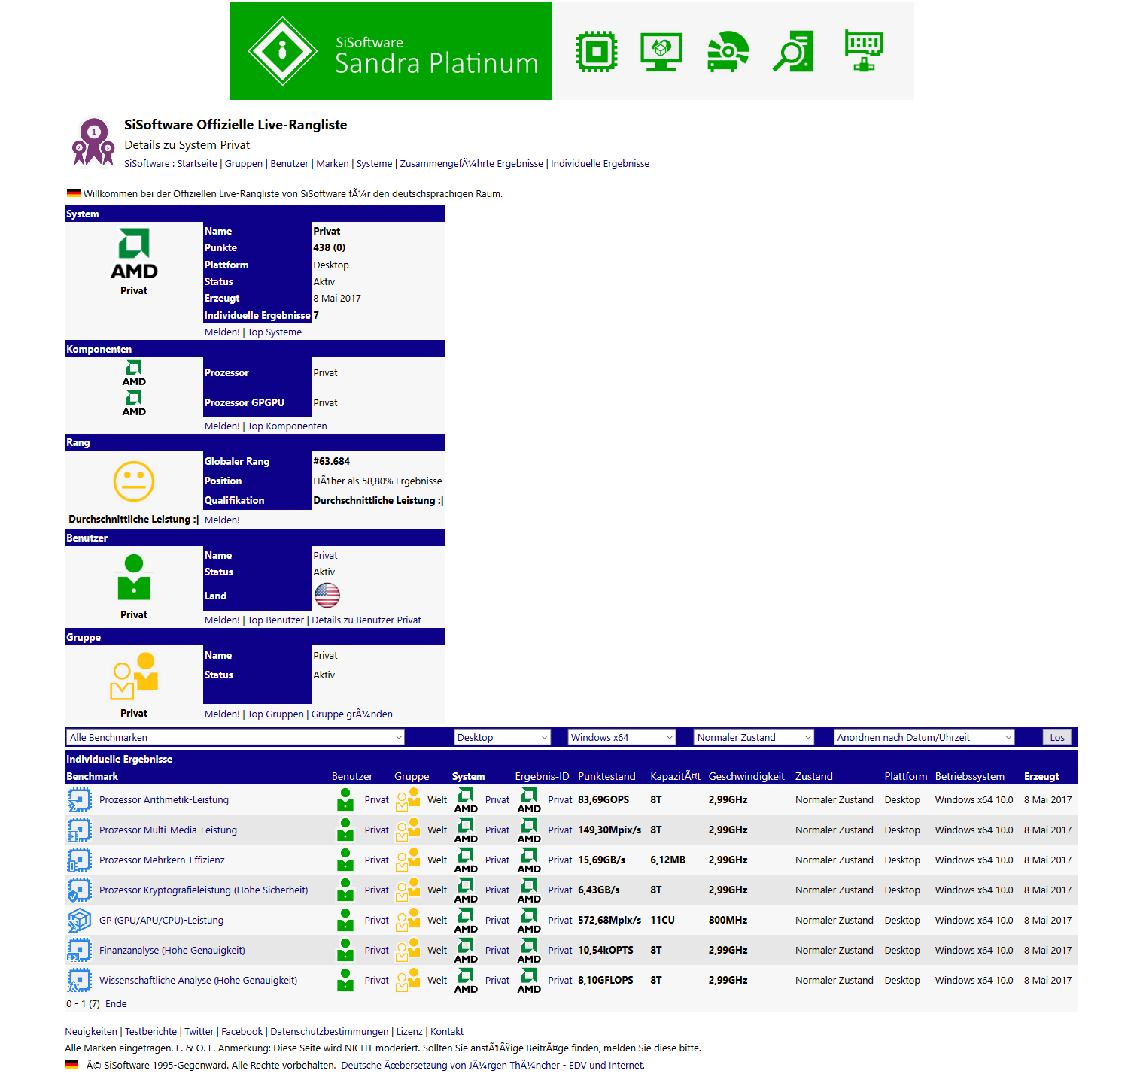Viewport: 1143px width, 1080px height.
Task: Open Benutzer in top navigation
Action: [x=290, y=163]
